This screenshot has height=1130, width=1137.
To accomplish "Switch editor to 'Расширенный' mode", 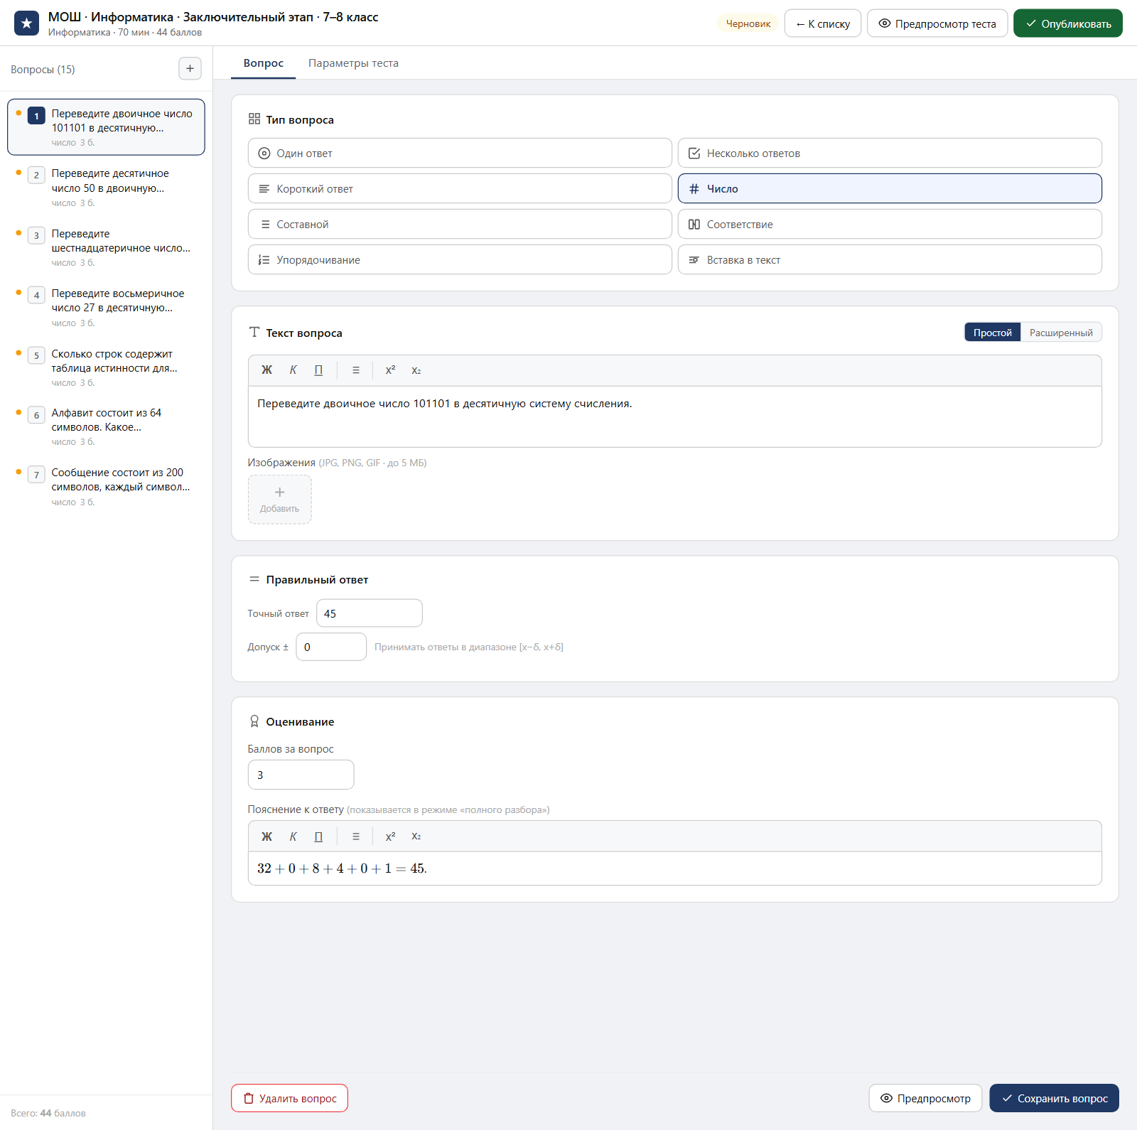I will click(1061, 333).
